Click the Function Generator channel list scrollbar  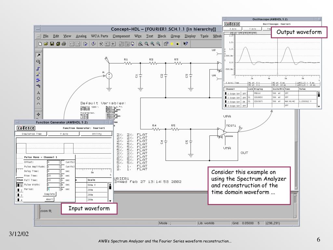[x=110, y=192]
